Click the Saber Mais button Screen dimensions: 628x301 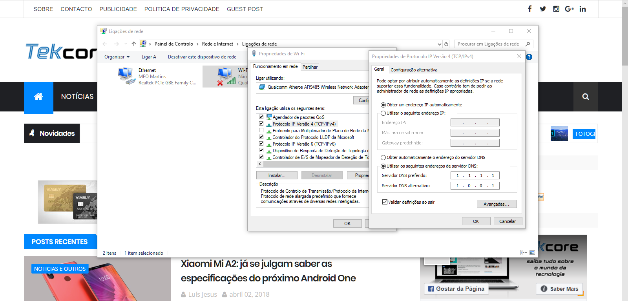click(x=559, y=289)
